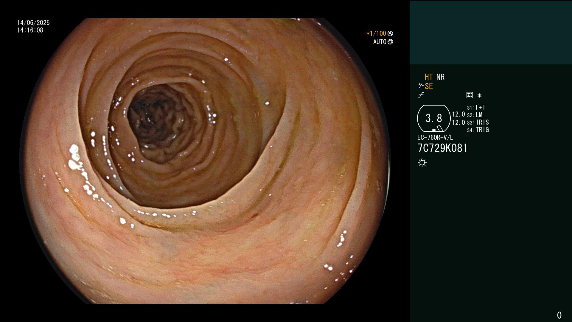Open the settings sliders icon

pyautogui.click(x=470, y=95)
